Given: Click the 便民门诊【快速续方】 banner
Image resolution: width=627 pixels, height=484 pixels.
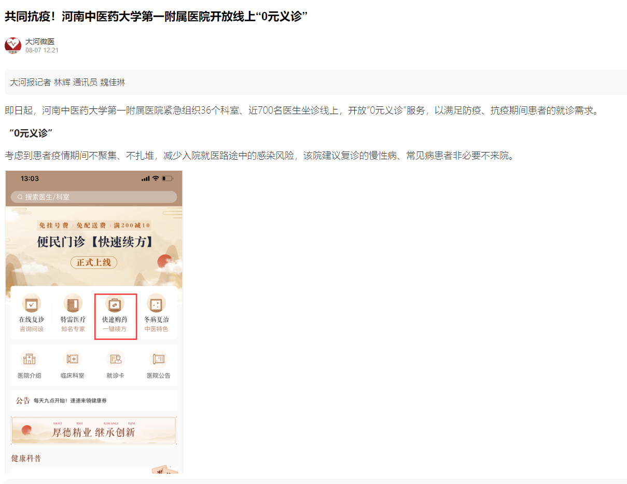Looking at the screenshot, I should pos(94,244).
